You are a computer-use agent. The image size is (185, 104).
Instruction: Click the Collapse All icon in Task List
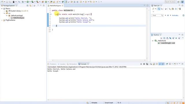[176, 9]
